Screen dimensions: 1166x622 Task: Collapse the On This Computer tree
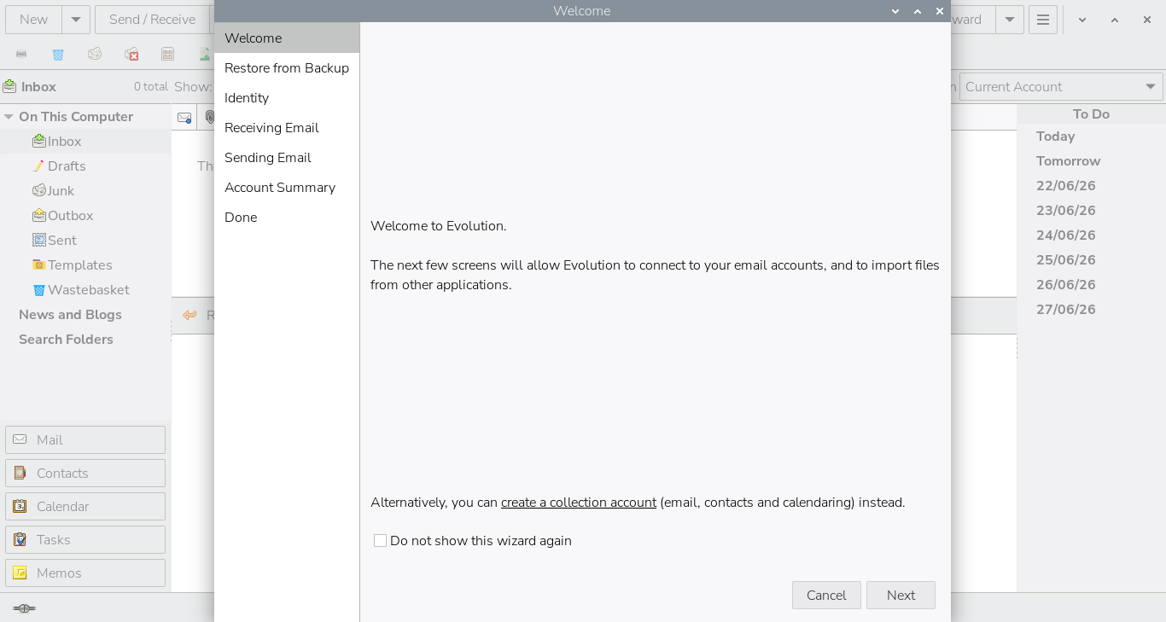tap(9, 117)
